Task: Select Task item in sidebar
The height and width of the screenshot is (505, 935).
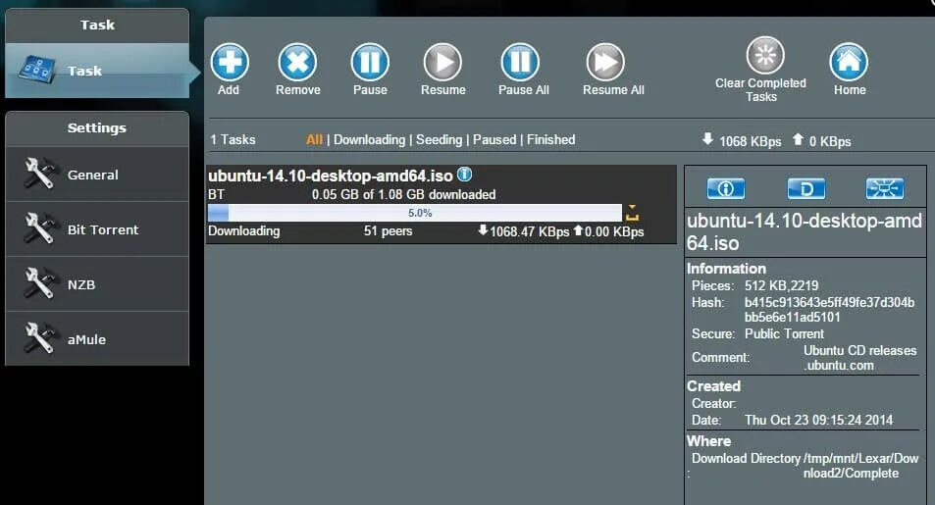Action: [97, 71]
